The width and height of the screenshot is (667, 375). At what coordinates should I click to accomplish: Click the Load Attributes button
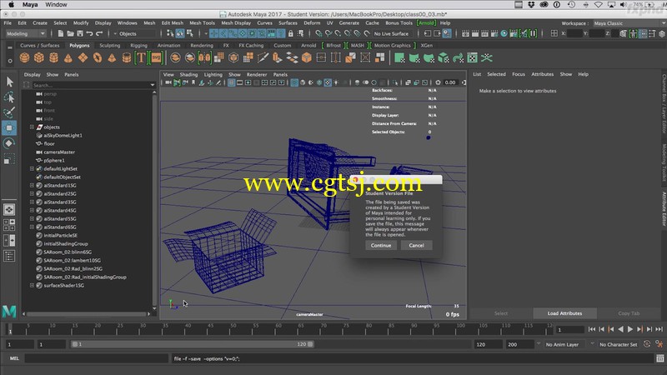pos(564,313)
